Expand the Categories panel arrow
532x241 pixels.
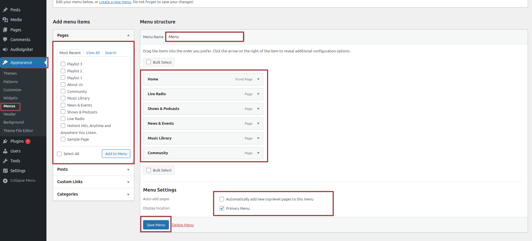[128, 194]
